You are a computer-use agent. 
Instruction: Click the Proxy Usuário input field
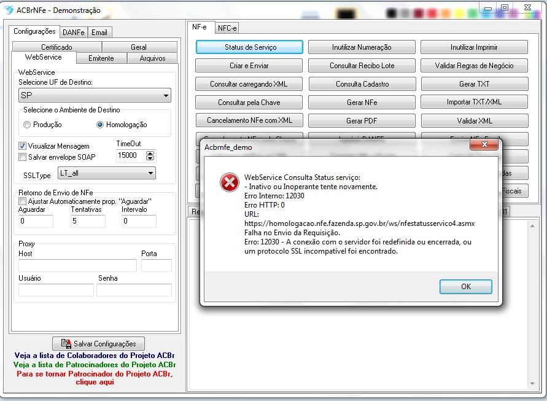click(x=56, y=290)
